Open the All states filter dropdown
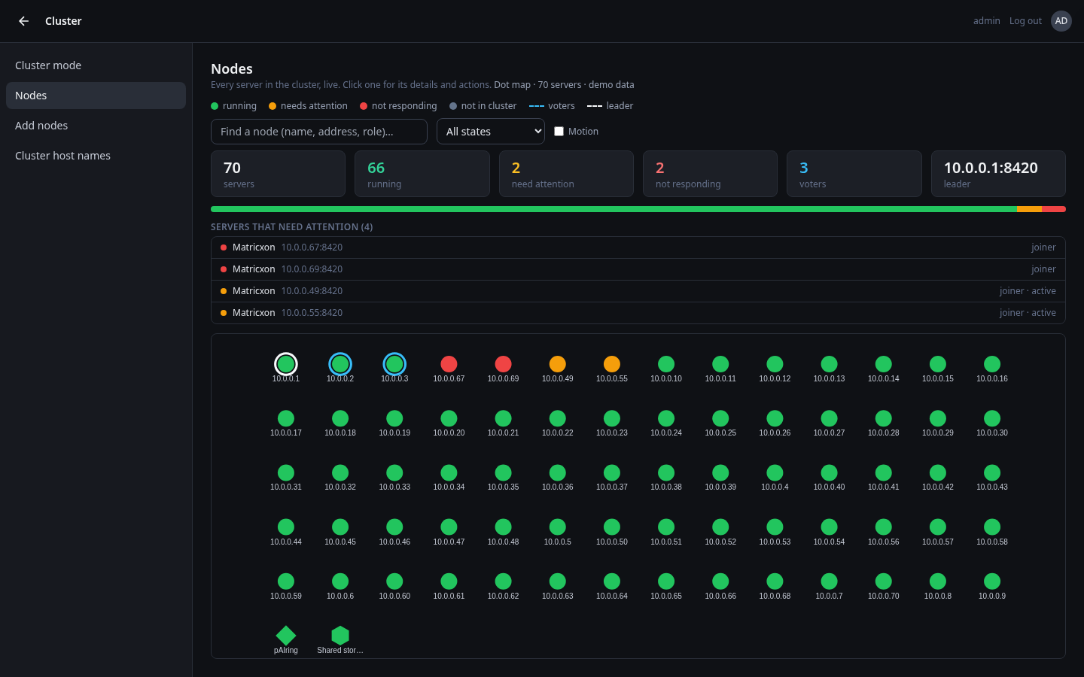This screenshot has width=1084, height=677. point(491,132)
